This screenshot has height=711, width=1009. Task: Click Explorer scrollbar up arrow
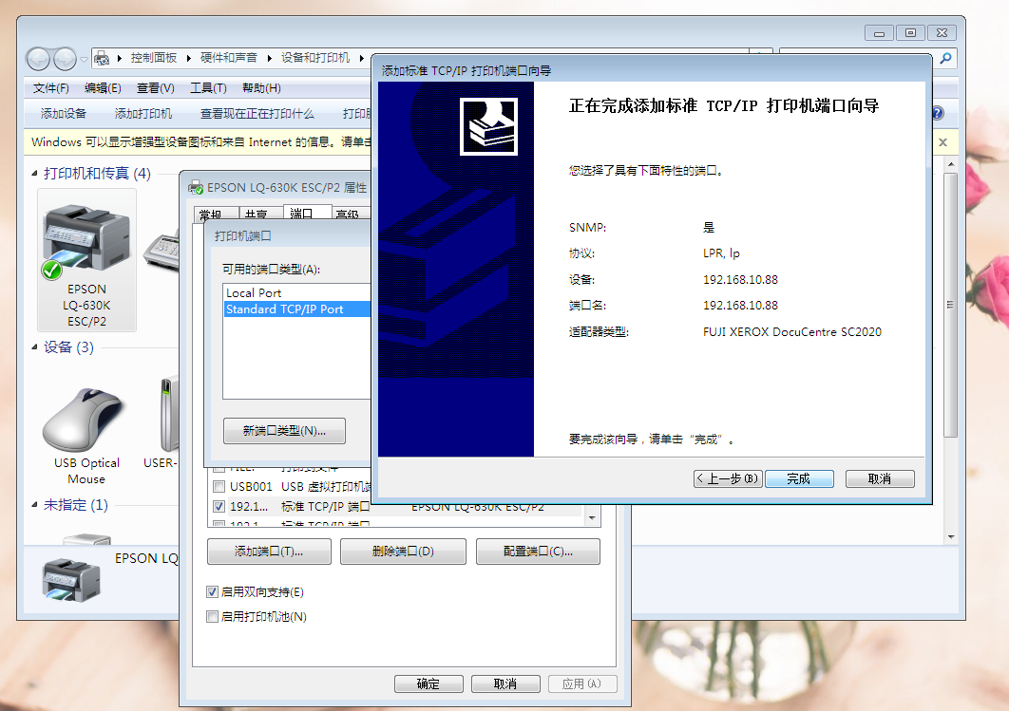pyautogui.click(x=950, y=164)
